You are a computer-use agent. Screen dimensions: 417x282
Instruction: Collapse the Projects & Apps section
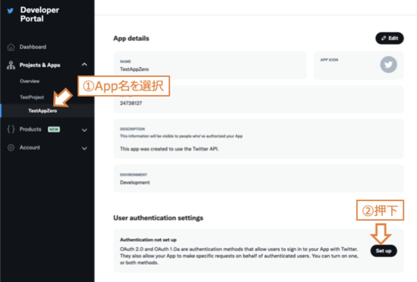click(x=85, y=65)
